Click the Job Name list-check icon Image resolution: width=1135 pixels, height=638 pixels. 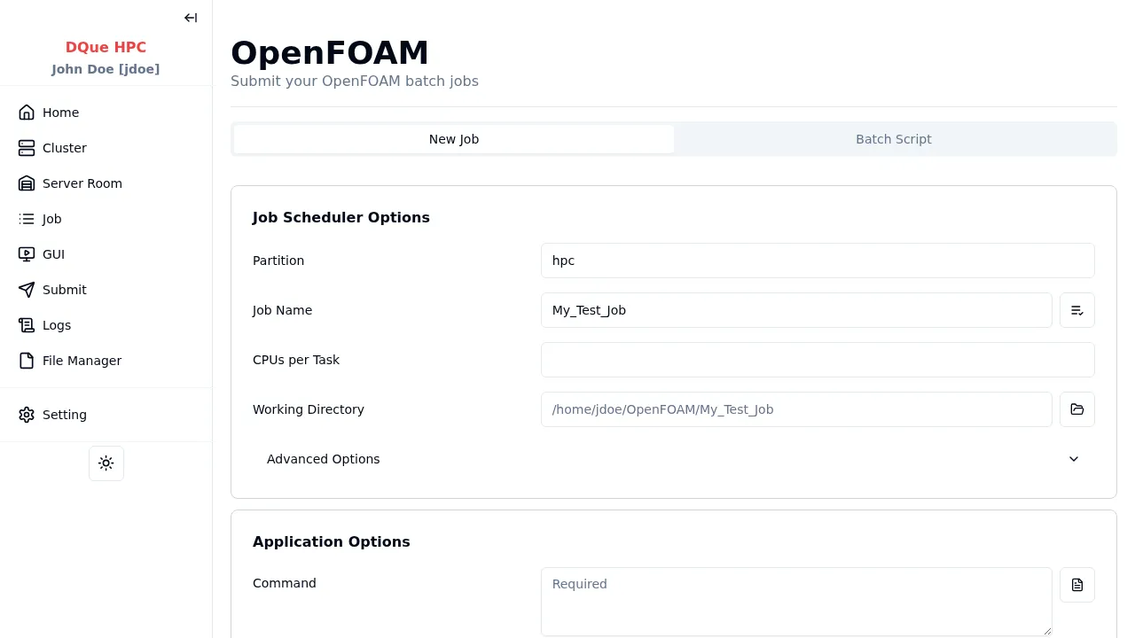click(x=1076, y=310)
